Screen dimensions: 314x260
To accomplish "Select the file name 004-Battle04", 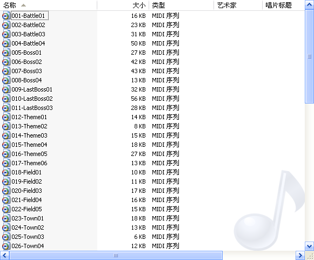I will (28, 43).
